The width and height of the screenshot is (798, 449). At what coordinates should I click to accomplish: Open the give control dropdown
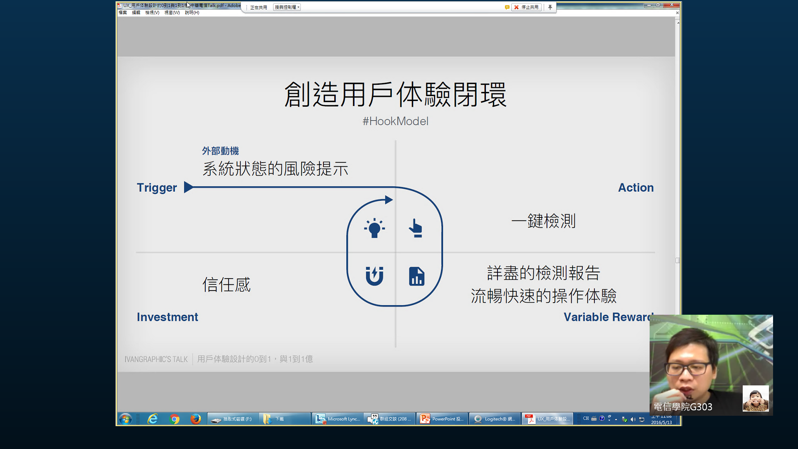click(x=287, y=7)
